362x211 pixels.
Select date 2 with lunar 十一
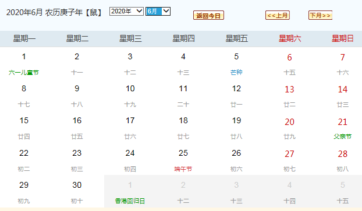click(x=77, y=64)
